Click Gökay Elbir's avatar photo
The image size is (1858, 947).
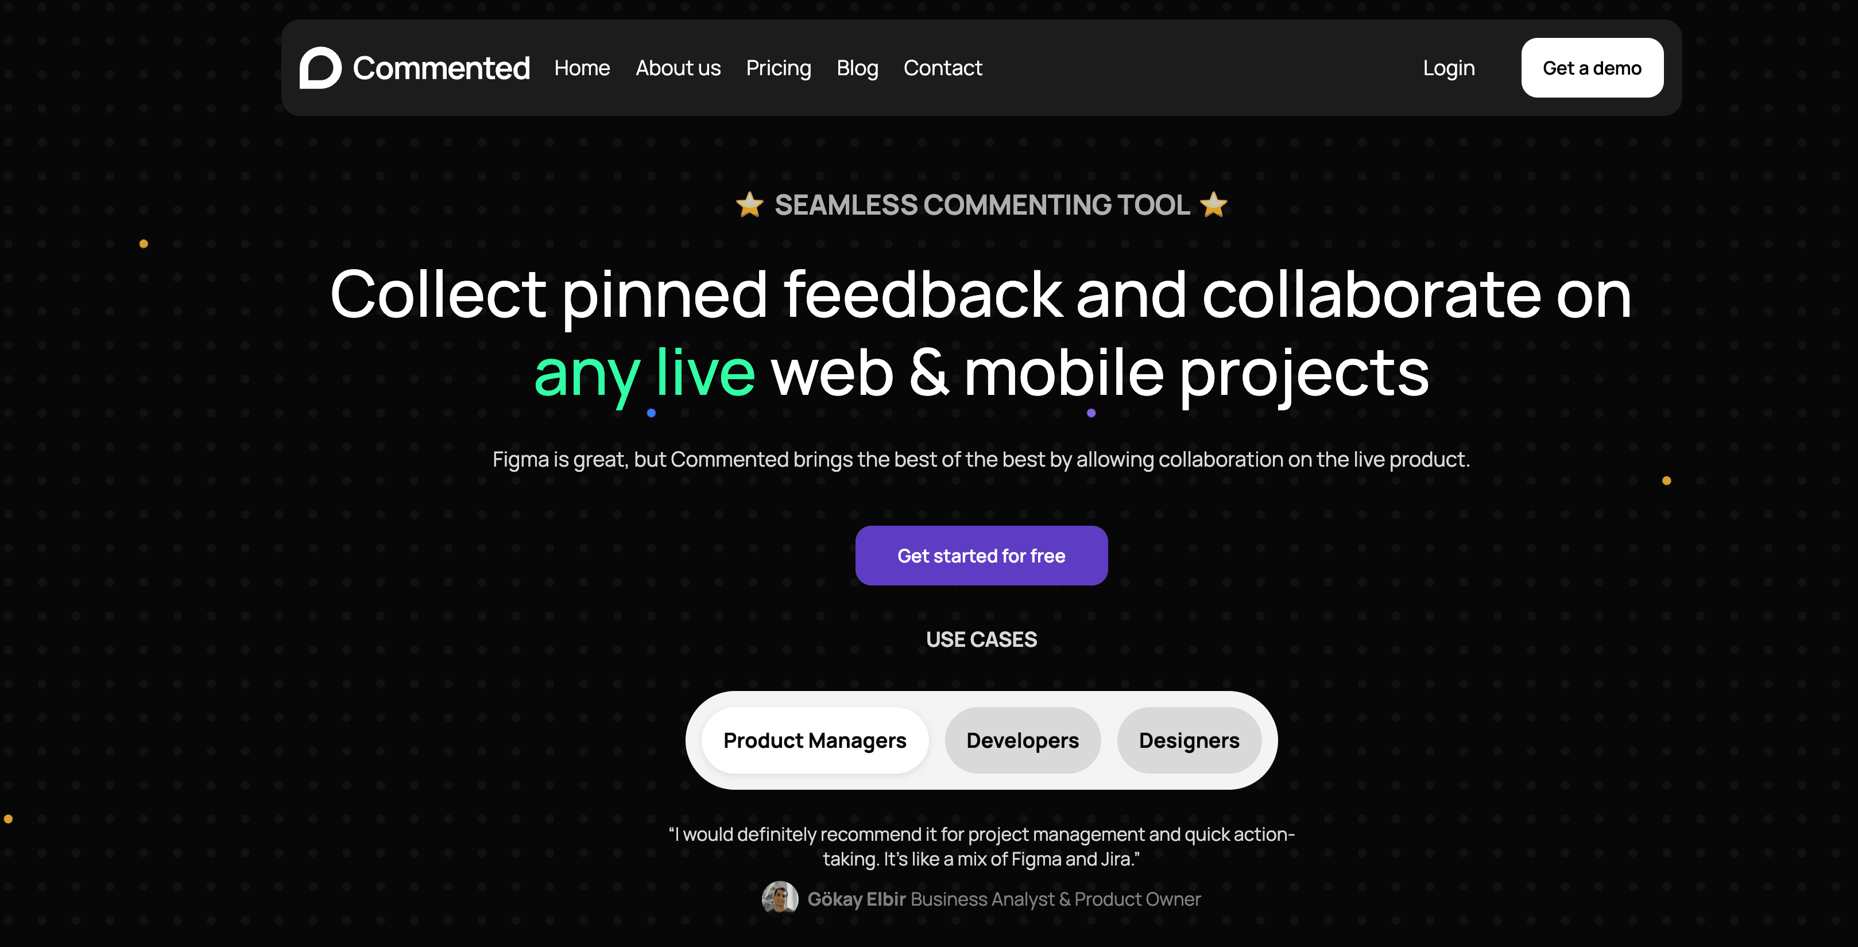click(780, 898)
